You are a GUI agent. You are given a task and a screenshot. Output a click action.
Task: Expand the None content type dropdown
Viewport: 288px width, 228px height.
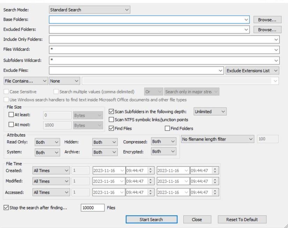[64, 81]
